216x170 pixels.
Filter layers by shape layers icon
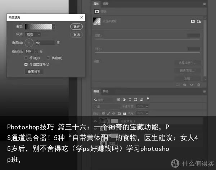pos(136,100)
